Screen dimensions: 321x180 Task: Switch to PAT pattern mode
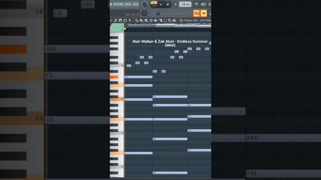point(154,2)
